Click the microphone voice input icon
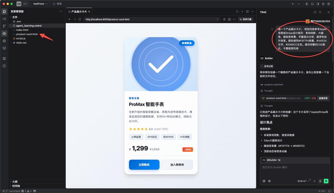This screenshot has height=193, width=334. 320,181
